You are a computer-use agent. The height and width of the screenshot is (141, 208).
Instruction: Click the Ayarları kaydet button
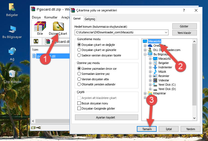(x=106, y=117)
